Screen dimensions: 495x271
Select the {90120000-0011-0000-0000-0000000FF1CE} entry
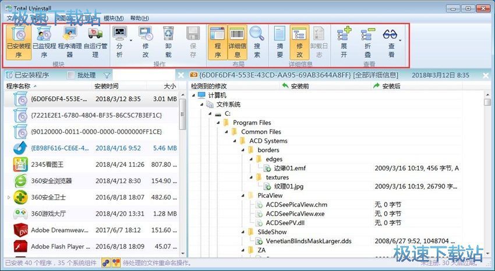point(91,131)
